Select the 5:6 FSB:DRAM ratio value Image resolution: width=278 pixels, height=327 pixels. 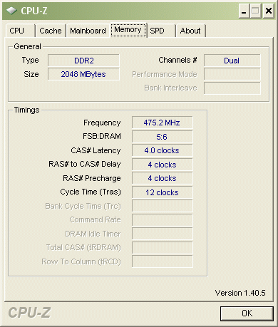tap(163, 137)
